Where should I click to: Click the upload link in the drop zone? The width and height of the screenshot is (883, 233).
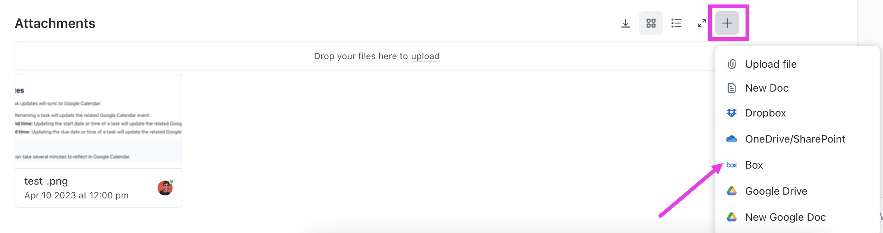tap(425, 56)
